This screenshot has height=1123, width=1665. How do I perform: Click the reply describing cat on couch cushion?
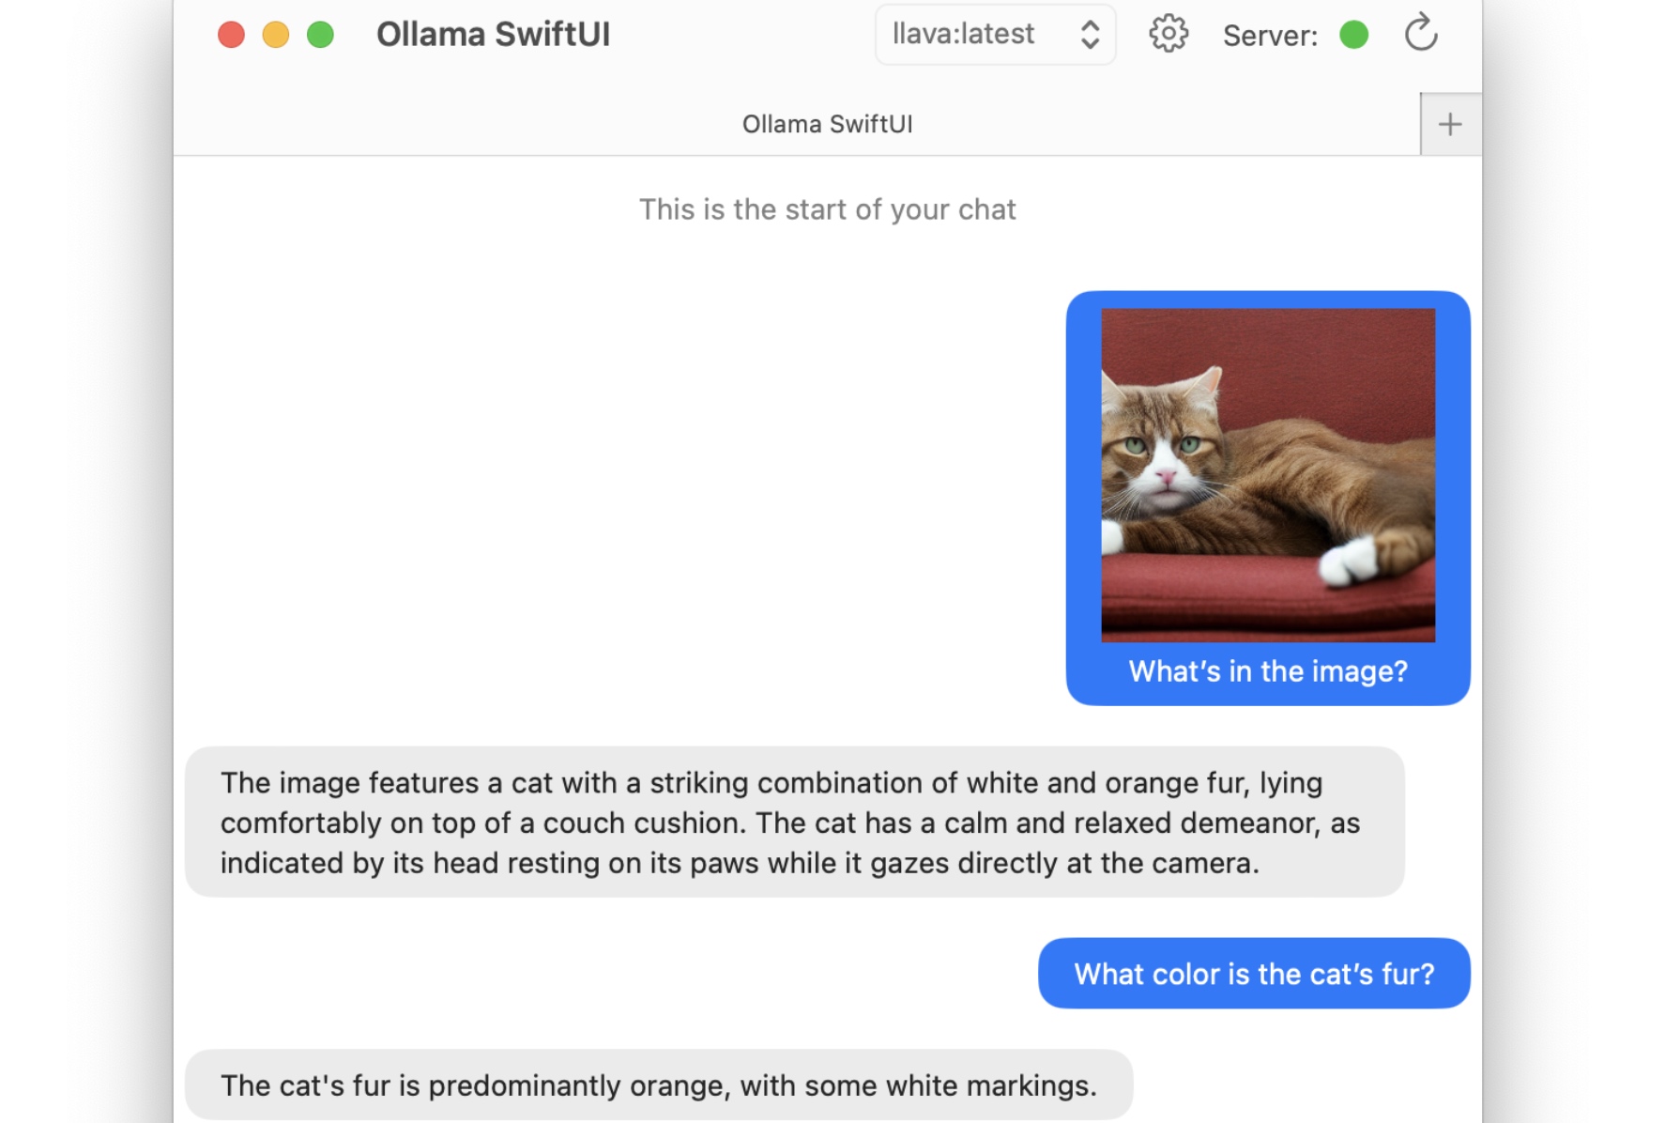coord(794,823)
